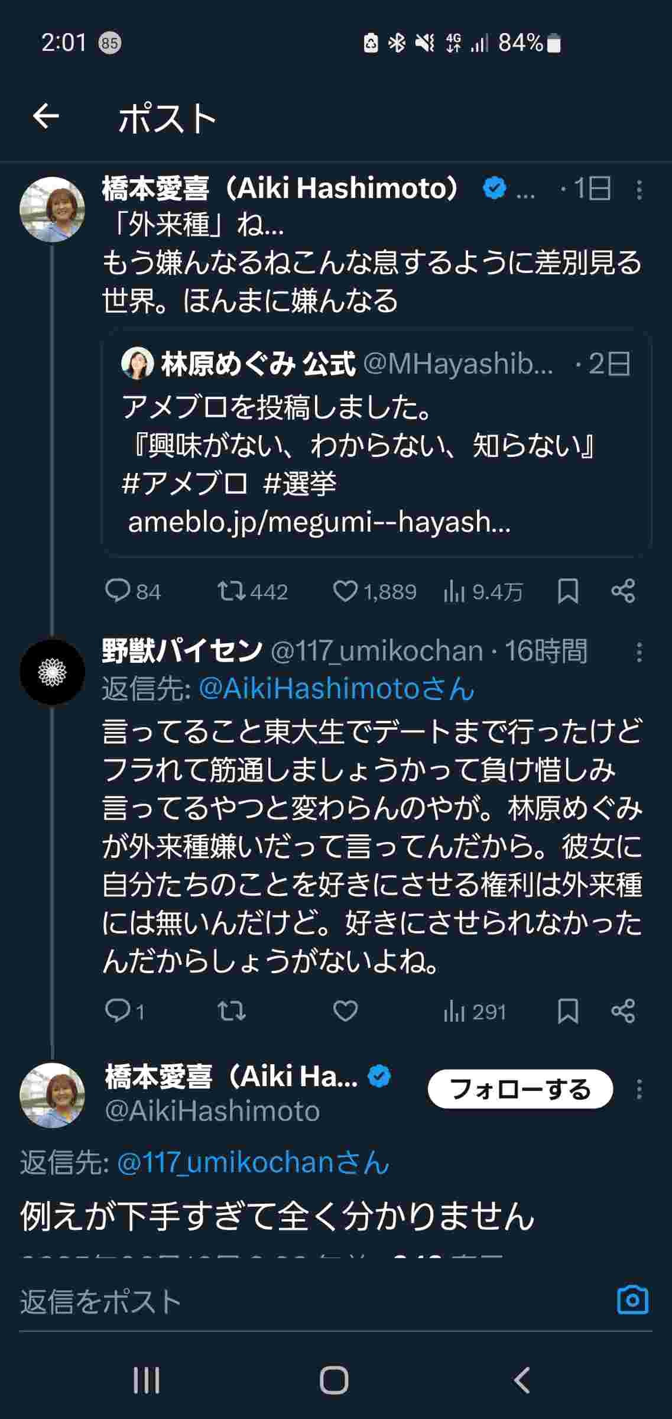Bookmark 野獣パイセン's reply
The width and height of the screenshot is (672, 1419).
click(x=568, y=1011)
